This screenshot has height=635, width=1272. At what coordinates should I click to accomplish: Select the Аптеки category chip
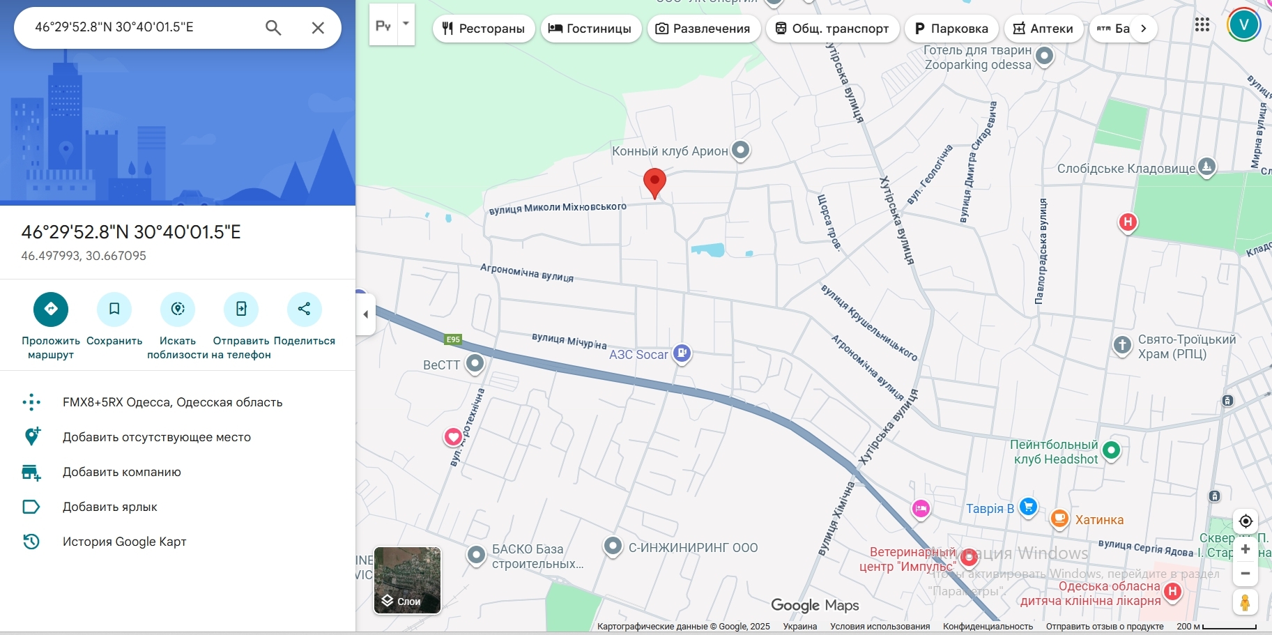(1043, 29)
